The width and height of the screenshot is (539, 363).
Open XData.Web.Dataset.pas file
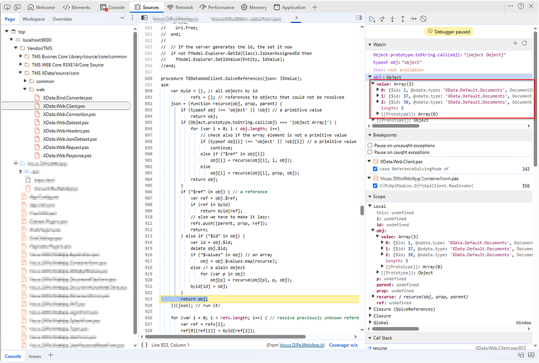[x=66, y=122]
